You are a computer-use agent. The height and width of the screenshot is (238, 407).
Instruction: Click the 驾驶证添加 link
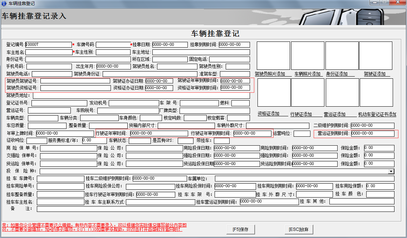tap(374, 74)
